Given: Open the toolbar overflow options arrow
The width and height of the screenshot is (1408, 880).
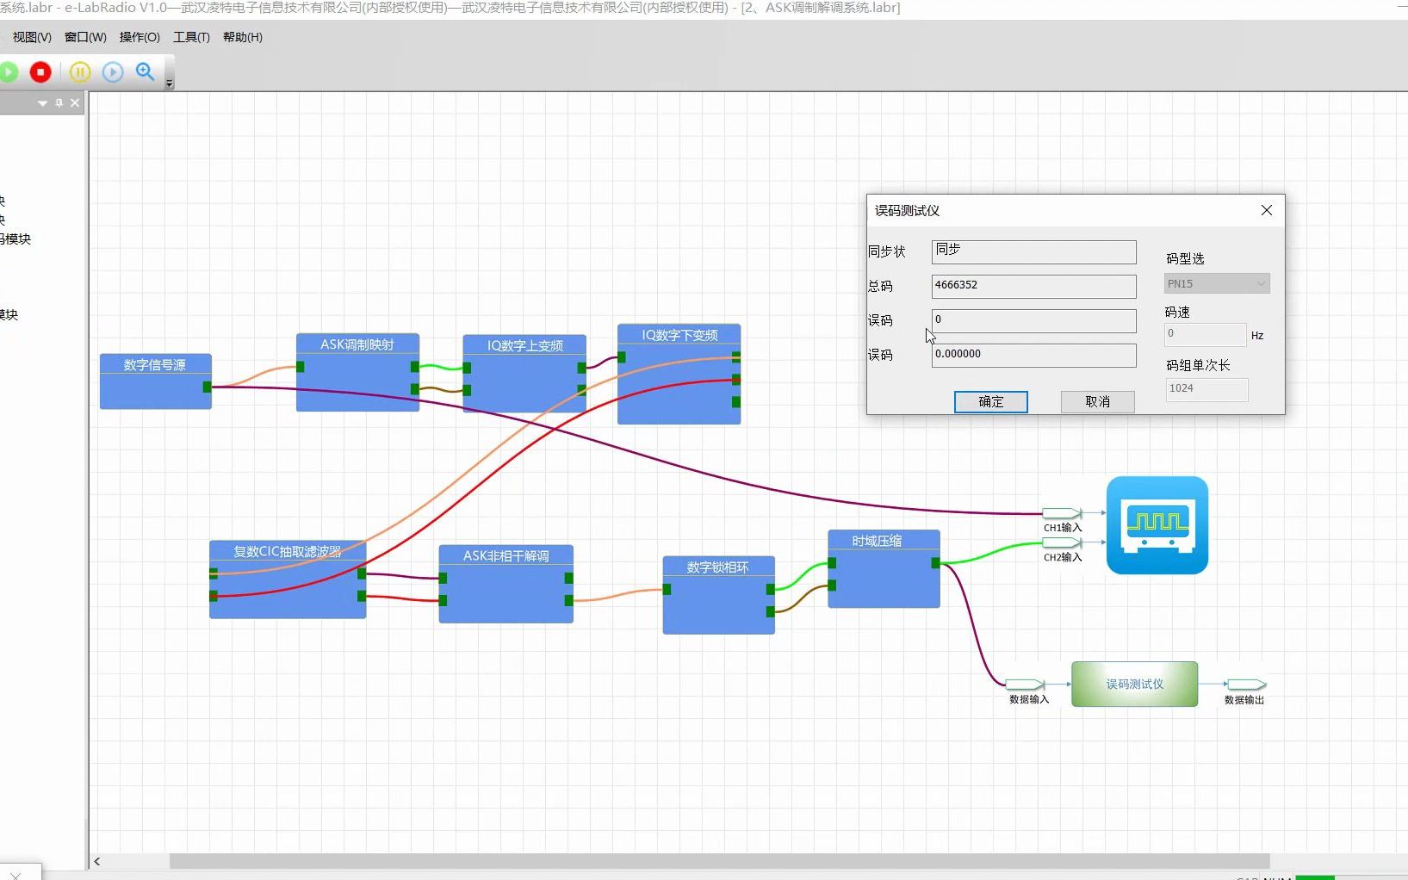Looking at the screenshot, I should pos(170,84).
